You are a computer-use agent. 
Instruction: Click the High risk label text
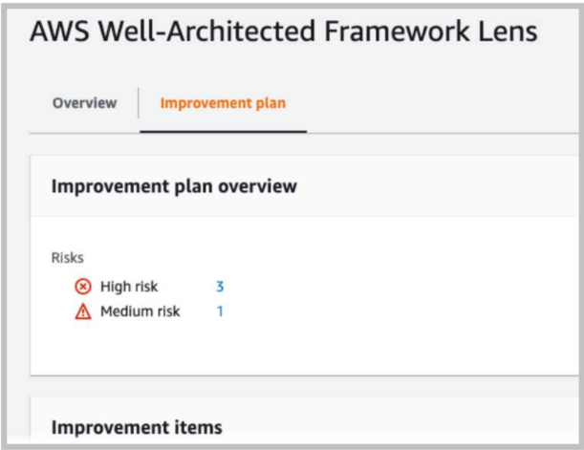pyautogui.click(x=129, y=287)
